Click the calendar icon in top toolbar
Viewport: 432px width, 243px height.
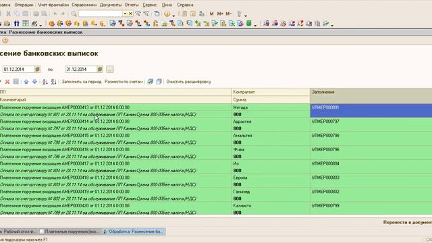(193, 13)
